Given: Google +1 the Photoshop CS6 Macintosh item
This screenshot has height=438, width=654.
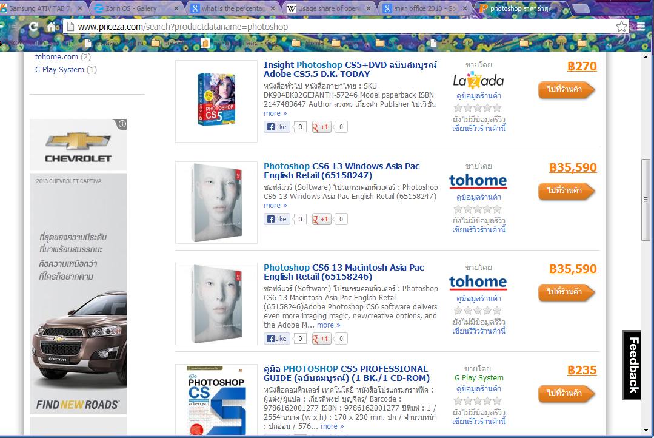Looking at the screenshot, I should click(321, 339).
